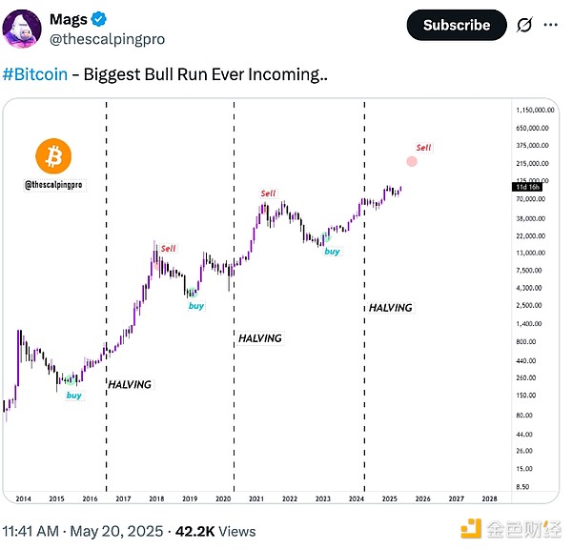Click the Sell label near the 2021 peak
The width and height of the screenshot is (572, 549).
tap(268, 193)
